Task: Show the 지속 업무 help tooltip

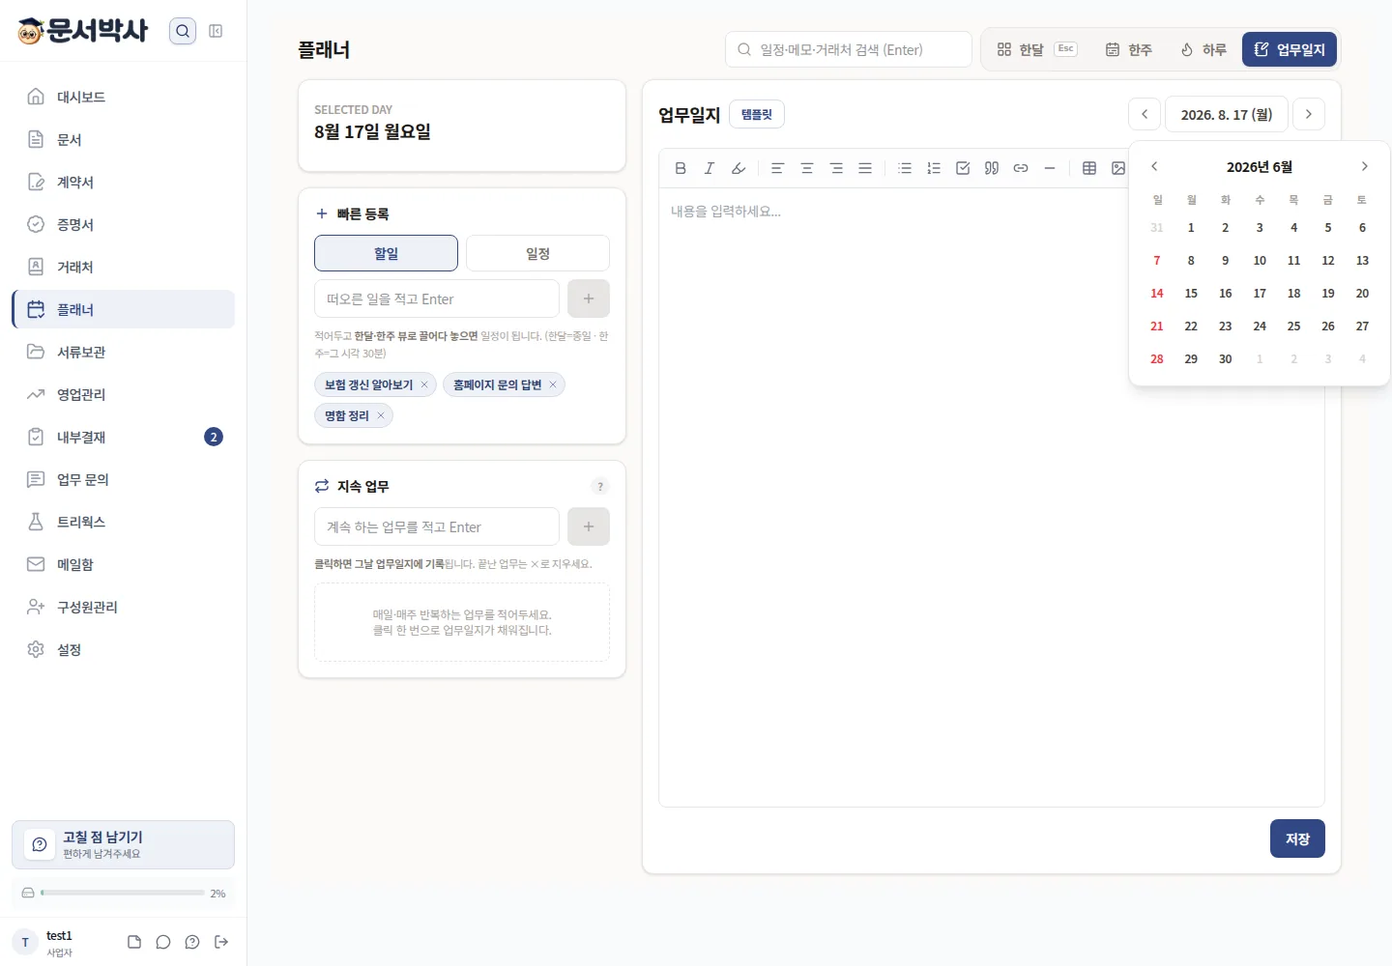Action: click(600, 486)
